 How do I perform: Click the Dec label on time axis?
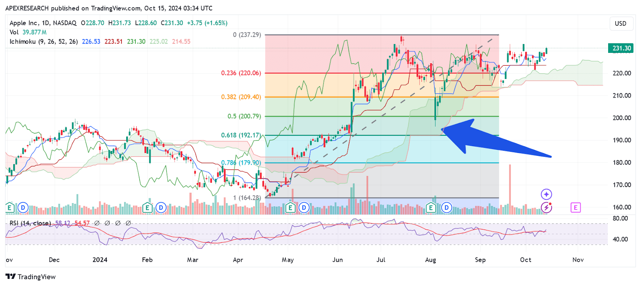tap(54, 260)
